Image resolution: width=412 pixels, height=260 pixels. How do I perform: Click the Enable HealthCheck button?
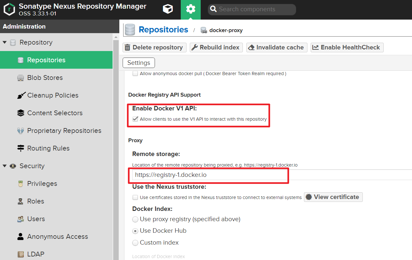click(x=347, y=48)
